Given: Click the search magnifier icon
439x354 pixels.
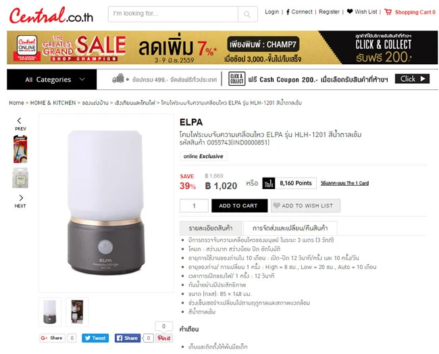Looking at the screenshot, I should coord(247,14).
